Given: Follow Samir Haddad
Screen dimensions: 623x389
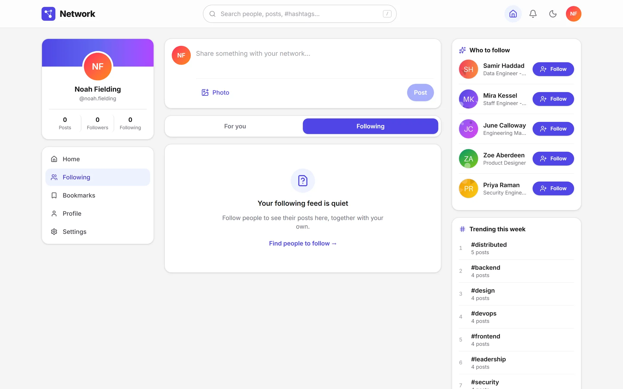Looking at the screenshot, I should [x=553, y=69].
